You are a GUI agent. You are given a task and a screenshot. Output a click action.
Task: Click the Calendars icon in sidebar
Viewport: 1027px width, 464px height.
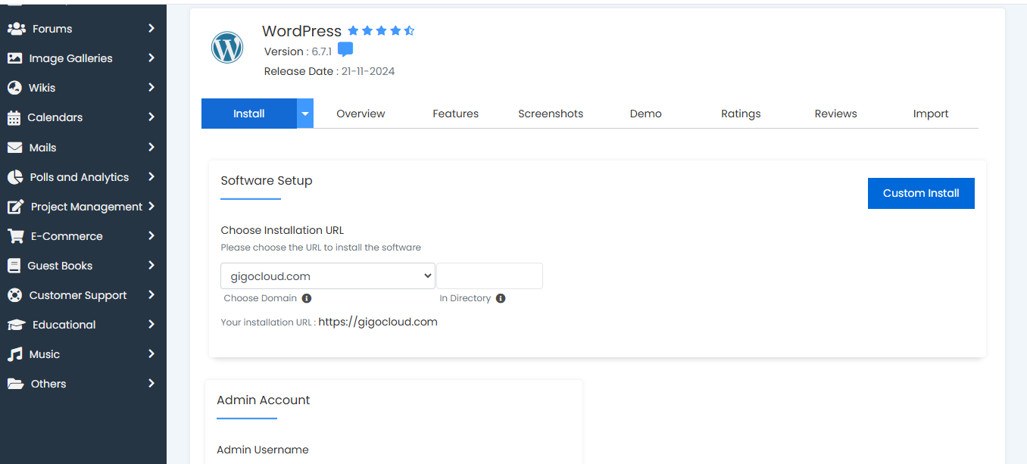pyautogui.click(x=14, y=117)
